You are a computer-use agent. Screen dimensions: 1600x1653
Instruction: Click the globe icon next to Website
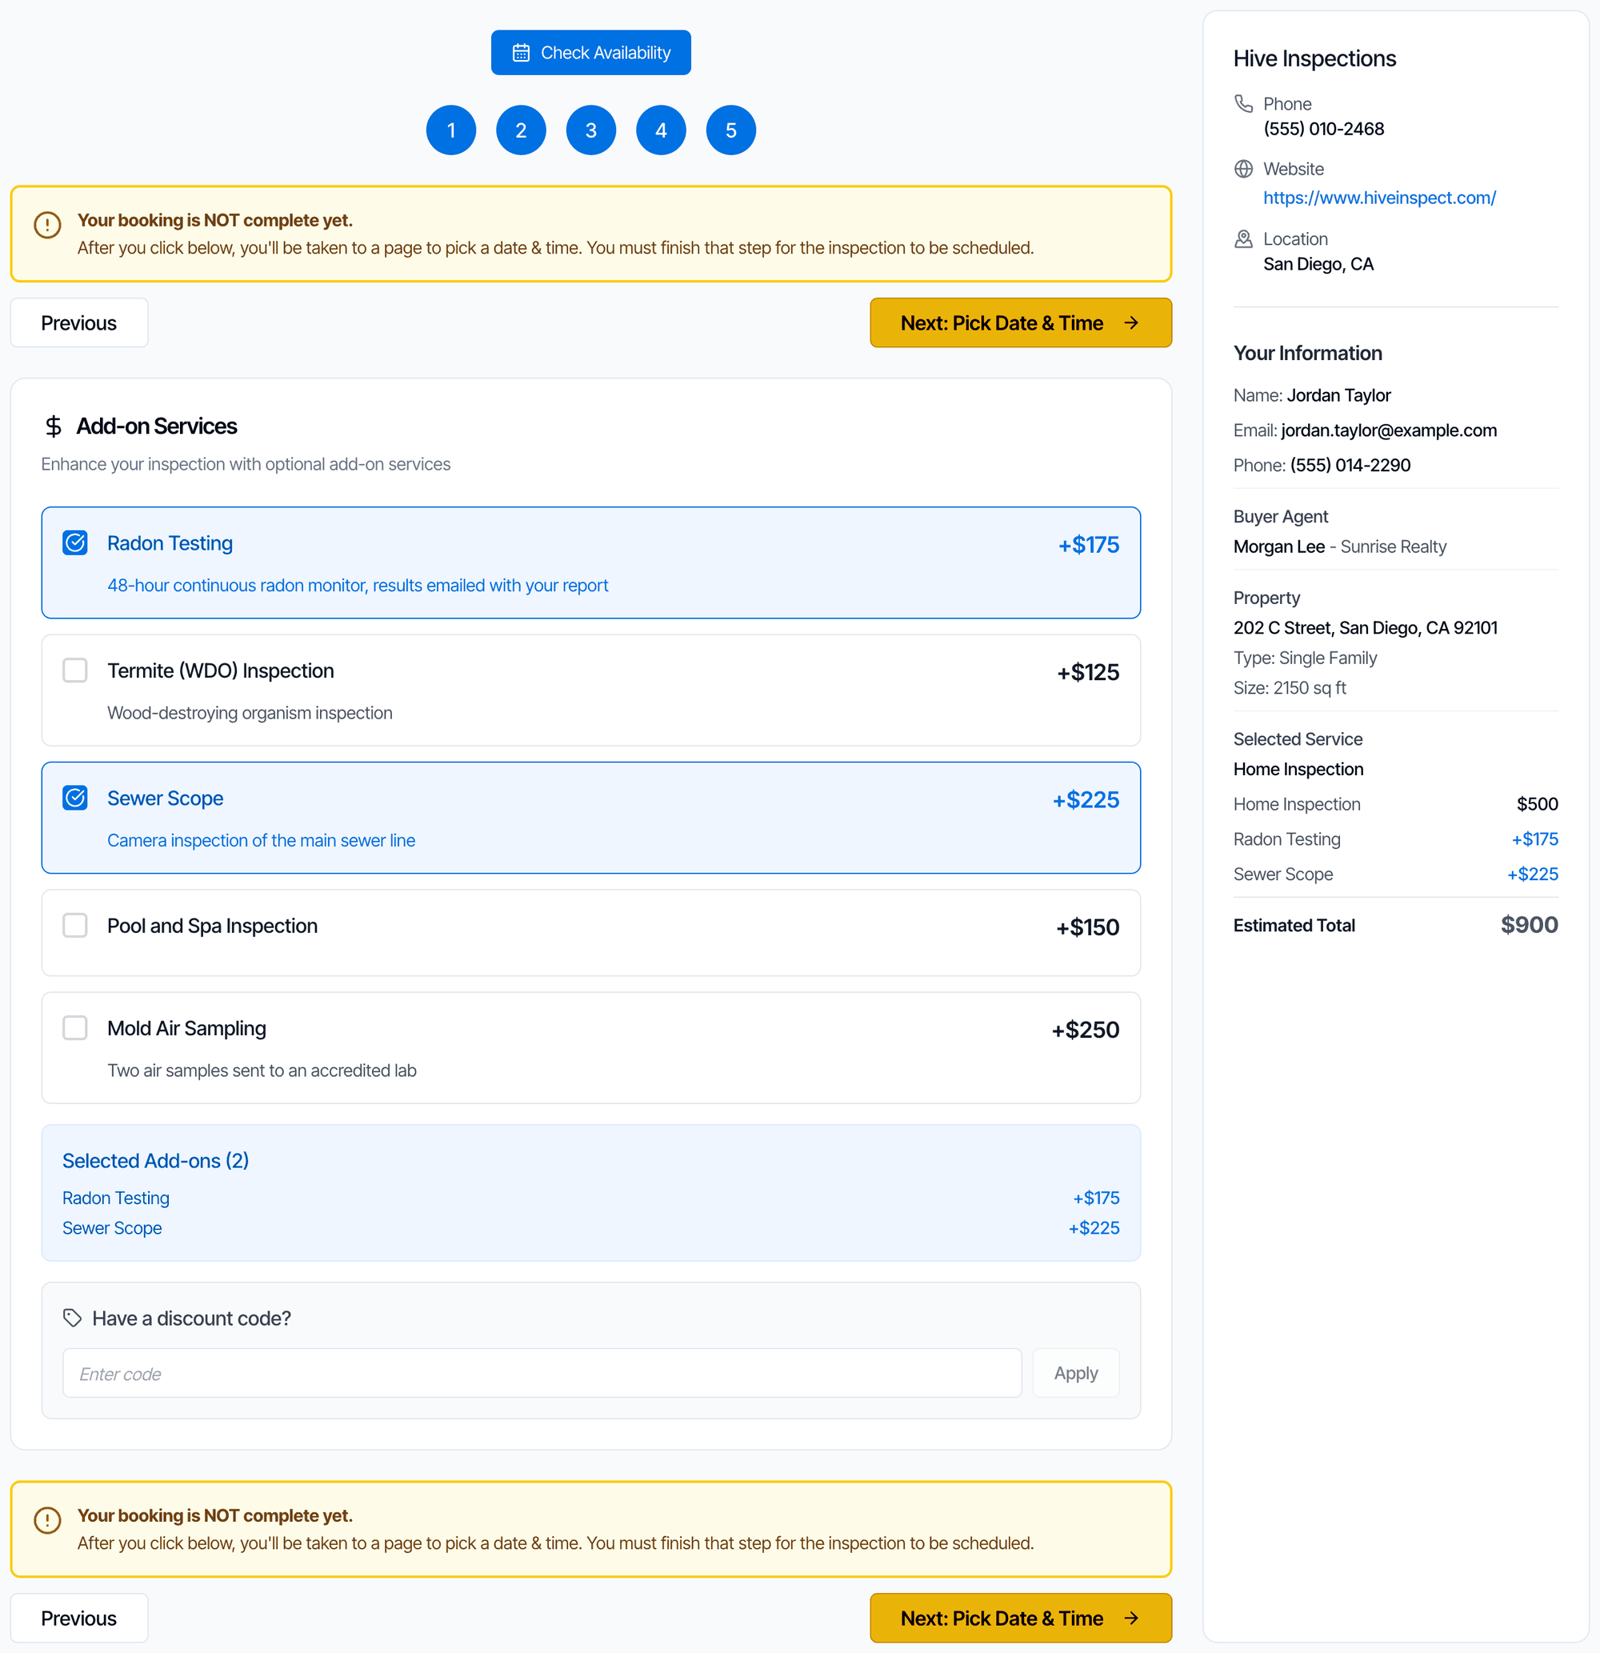[x=1243, y=169]
